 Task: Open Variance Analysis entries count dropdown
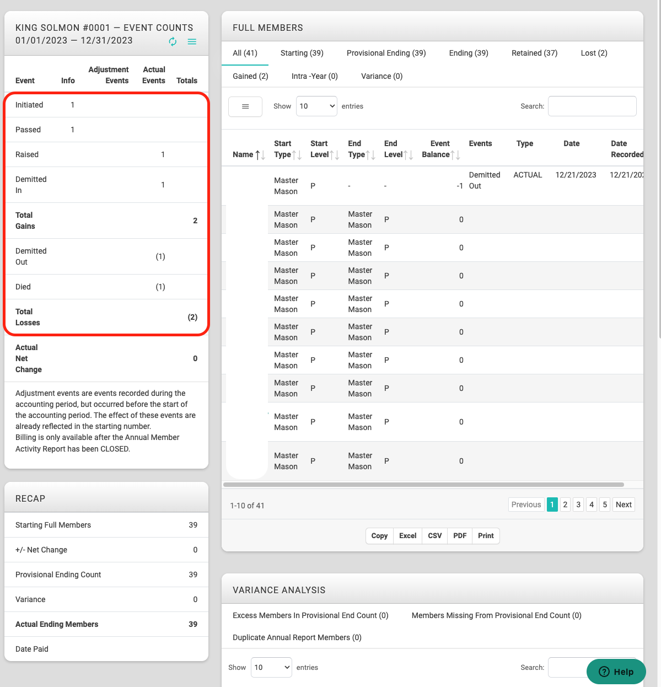pos(271,667)
